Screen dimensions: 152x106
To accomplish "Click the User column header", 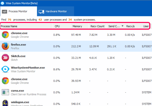I will [x=146, y=26].
